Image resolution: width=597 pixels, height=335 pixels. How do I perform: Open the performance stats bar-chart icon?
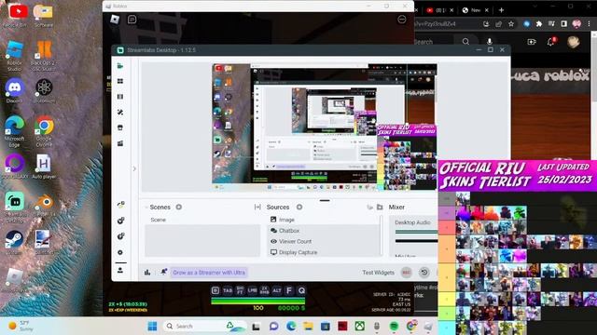click(x=147, y=273)
